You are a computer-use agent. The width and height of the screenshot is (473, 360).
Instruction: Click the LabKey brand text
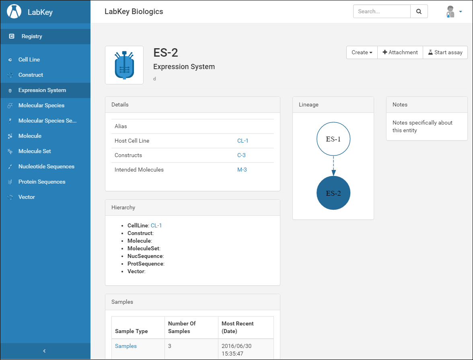(40, 12)
